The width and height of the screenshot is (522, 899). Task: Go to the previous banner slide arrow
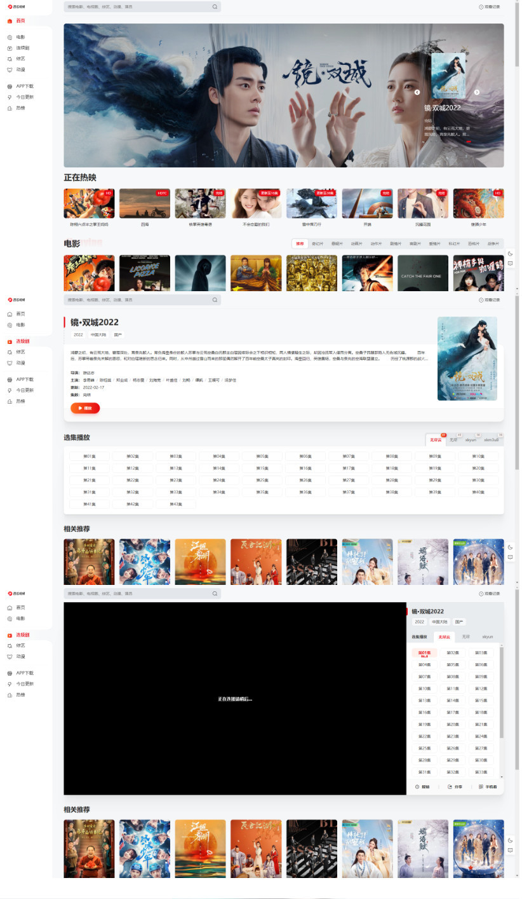[417, 92]
